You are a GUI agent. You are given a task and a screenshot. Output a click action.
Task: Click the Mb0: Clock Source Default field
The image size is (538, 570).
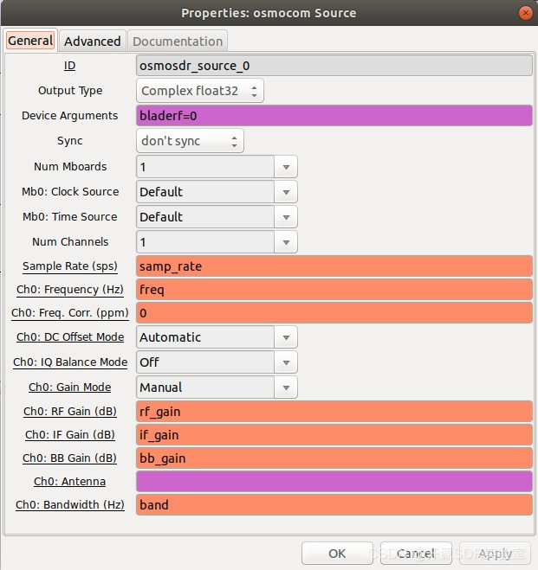[x=205, y=192]
